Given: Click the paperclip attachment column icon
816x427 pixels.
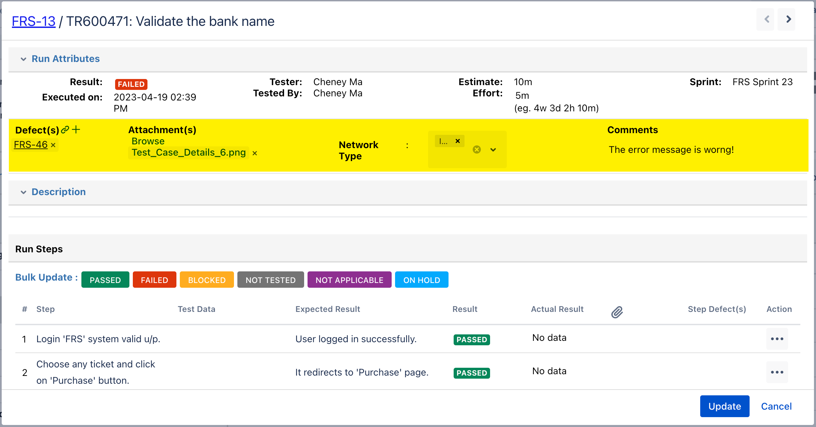Looking at the screenshot, I should pos(617,312).
